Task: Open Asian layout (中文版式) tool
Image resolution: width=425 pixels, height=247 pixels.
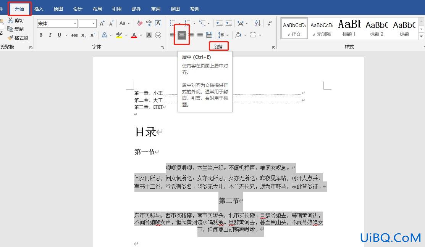Action: (x=241, y=23)
